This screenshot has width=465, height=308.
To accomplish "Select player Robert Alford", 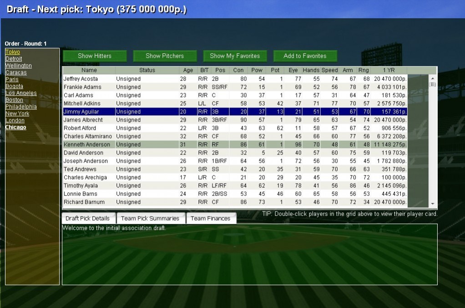I will (235, 128).
